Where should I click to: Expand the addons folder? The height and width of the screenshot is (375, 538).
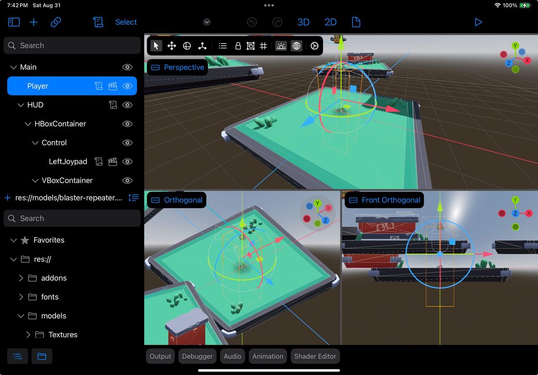[x=21, y=278]
